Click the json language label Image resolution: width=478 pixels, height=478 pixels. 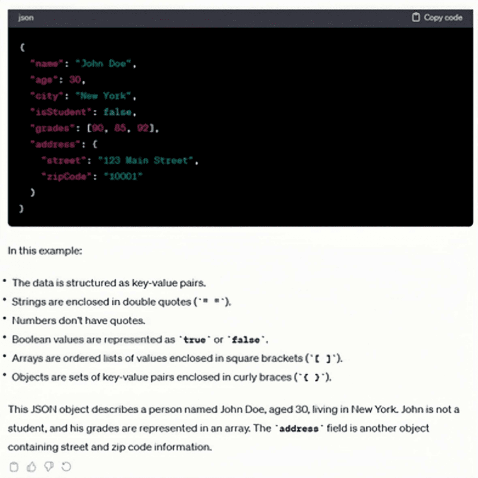point(26,18)
